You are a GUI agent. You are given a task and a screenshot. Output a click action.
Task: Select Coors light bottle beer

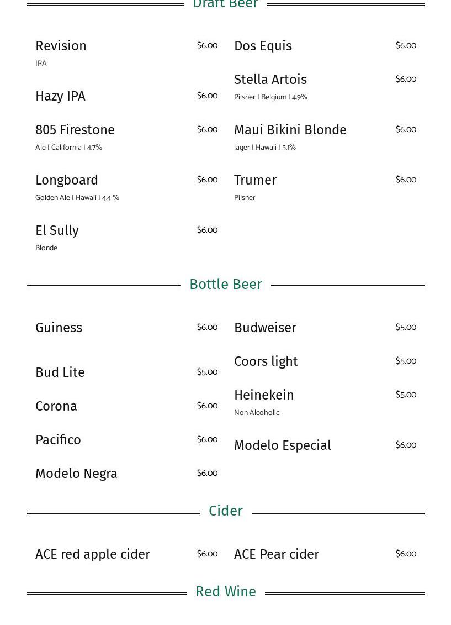[266, 361]
